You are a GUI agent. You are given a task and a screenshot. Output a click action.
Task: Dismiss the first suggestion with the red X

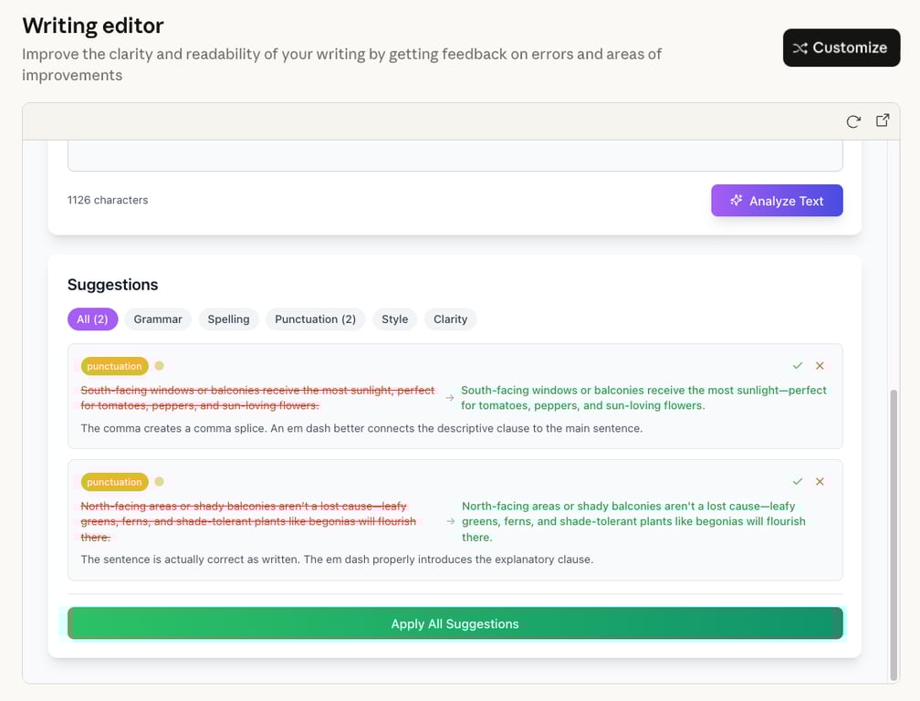tap(819, 365)
